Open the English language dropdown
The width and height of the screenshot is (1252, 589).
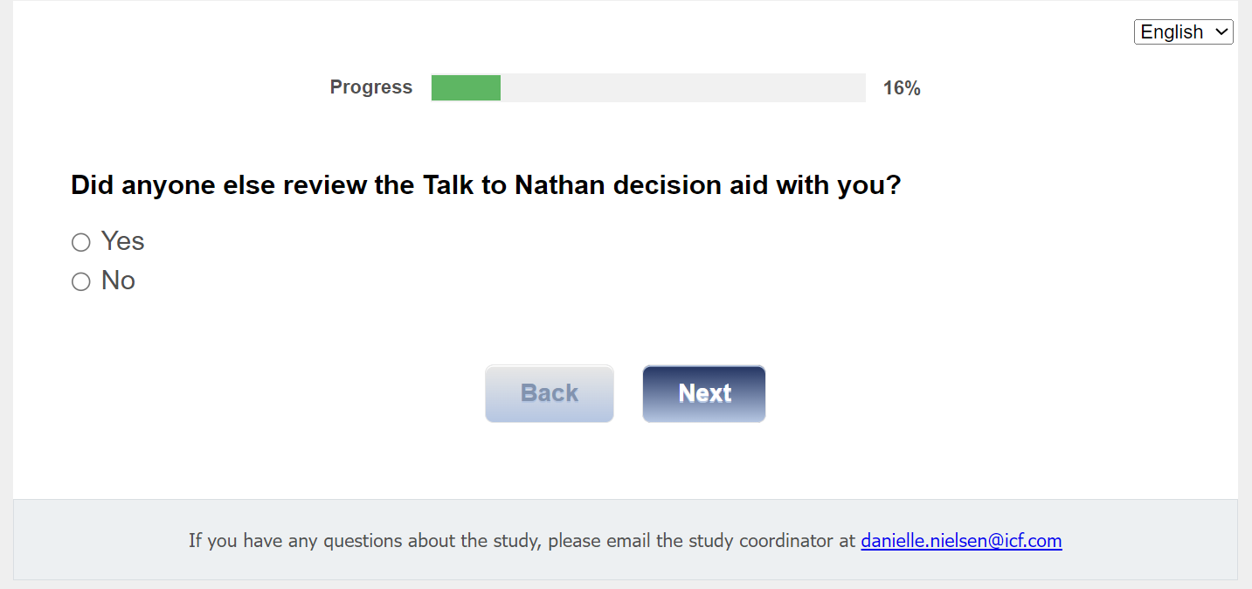[1182, 32]
